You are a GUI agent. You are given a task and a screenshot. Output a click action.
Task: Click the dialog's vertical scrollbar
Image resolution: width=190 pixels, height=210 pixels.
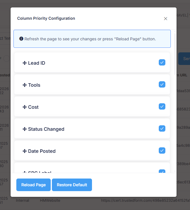(x=175, y=54)
